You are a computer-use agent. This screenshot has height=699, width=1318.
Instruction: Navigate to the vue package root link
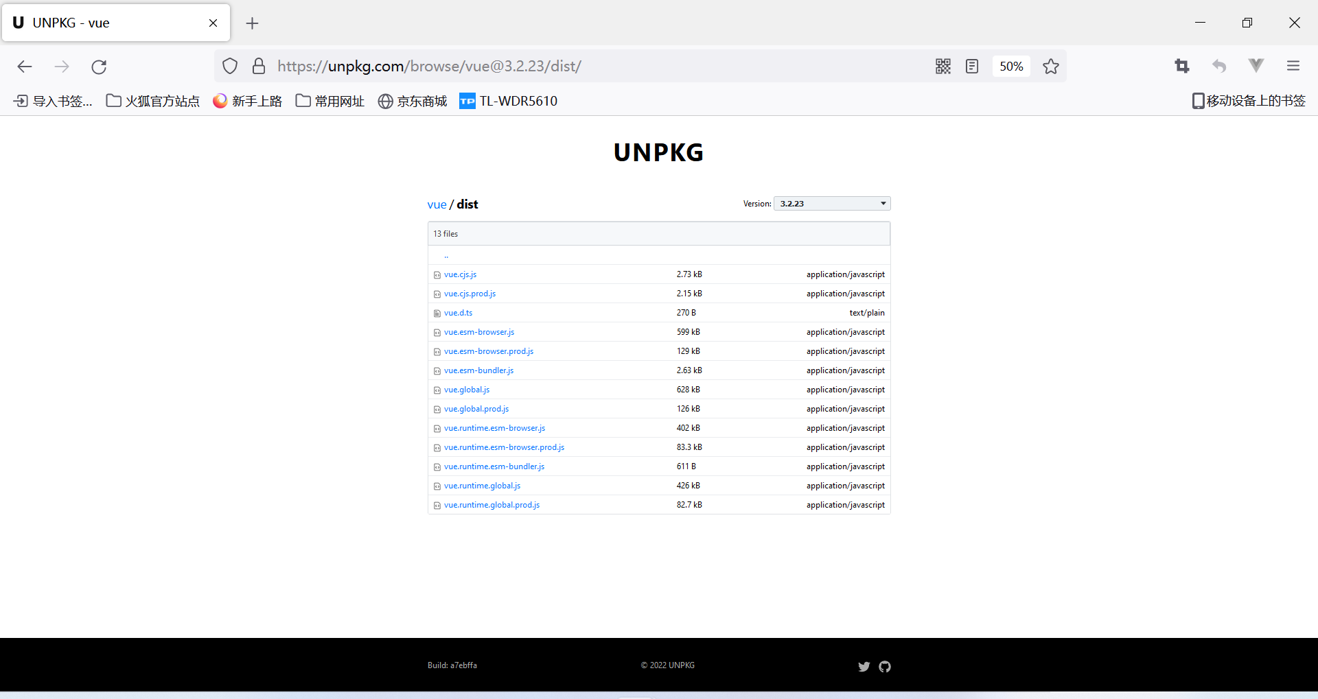coord(437,204)
